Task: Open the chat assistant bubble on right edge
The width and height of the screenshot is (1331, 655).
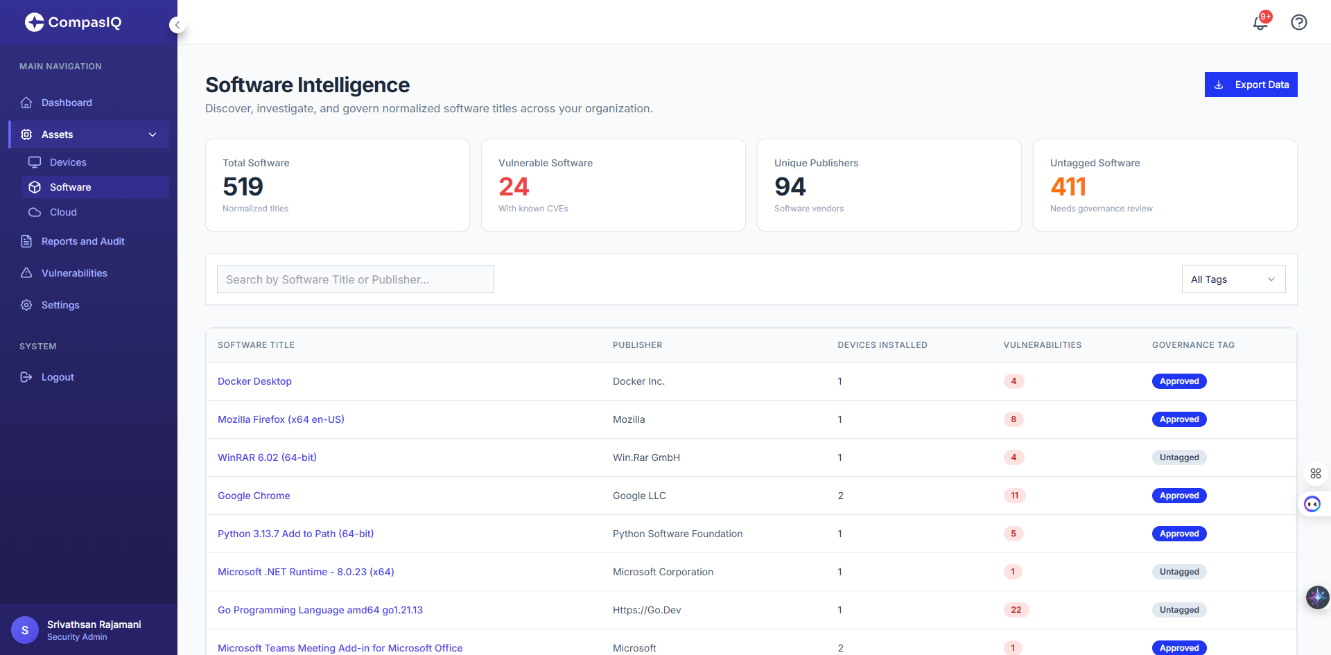Action: pyautogui.click(x=1312, y=504)
